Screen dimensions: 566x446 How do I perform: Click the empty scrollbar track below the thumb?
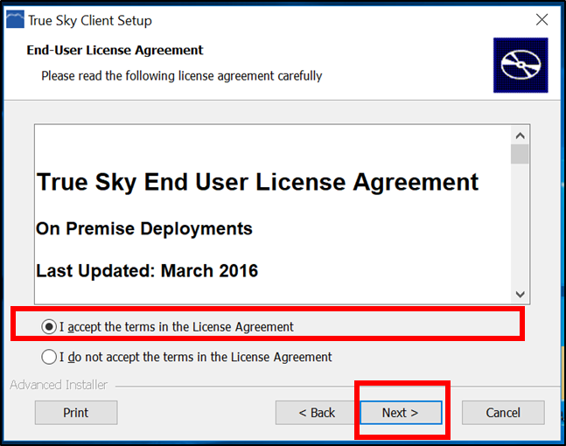coord(520,227)
